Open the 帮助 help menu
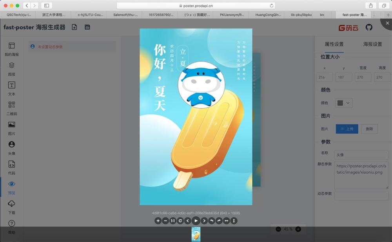 click(11, 228)
